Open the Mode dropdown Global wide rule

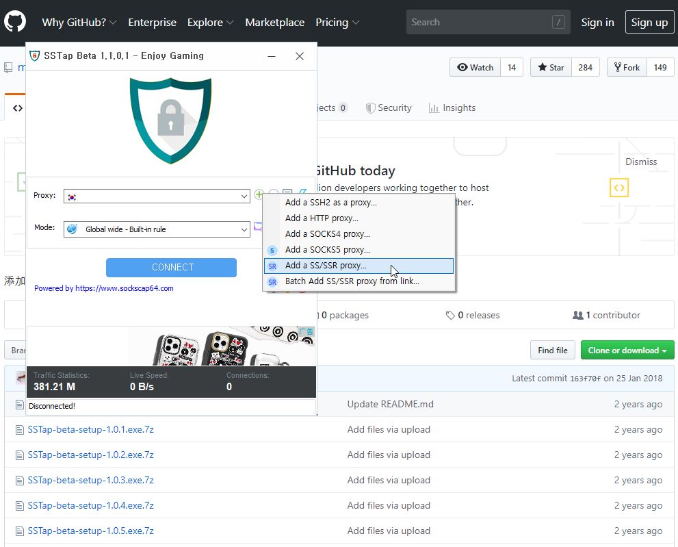coord(157,229)
